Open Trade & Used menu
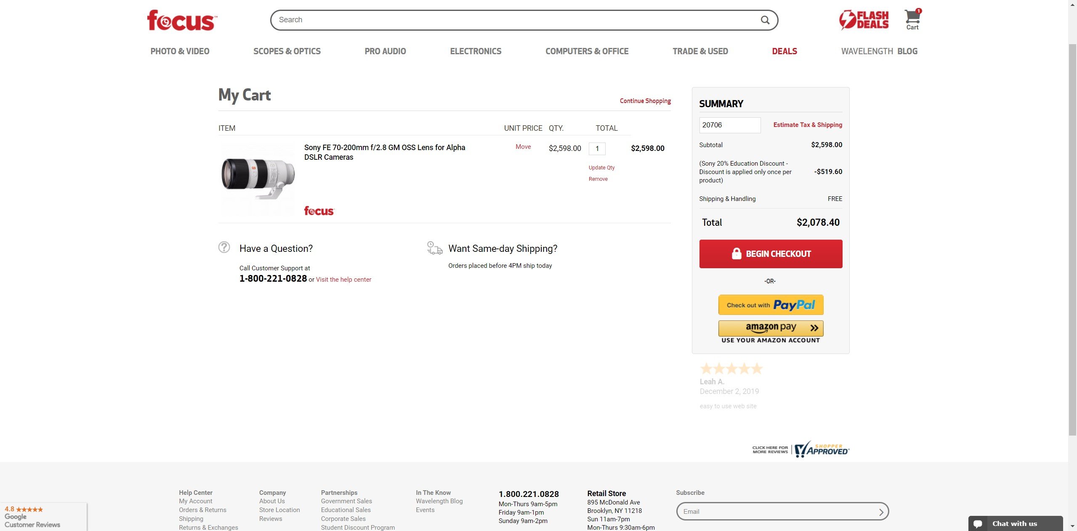 point(700,51)
